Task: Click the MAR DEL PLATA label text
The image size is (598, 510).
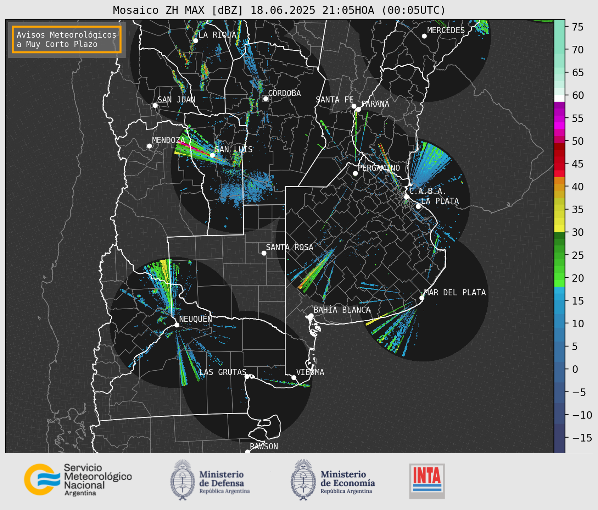Action: (455, 293)
